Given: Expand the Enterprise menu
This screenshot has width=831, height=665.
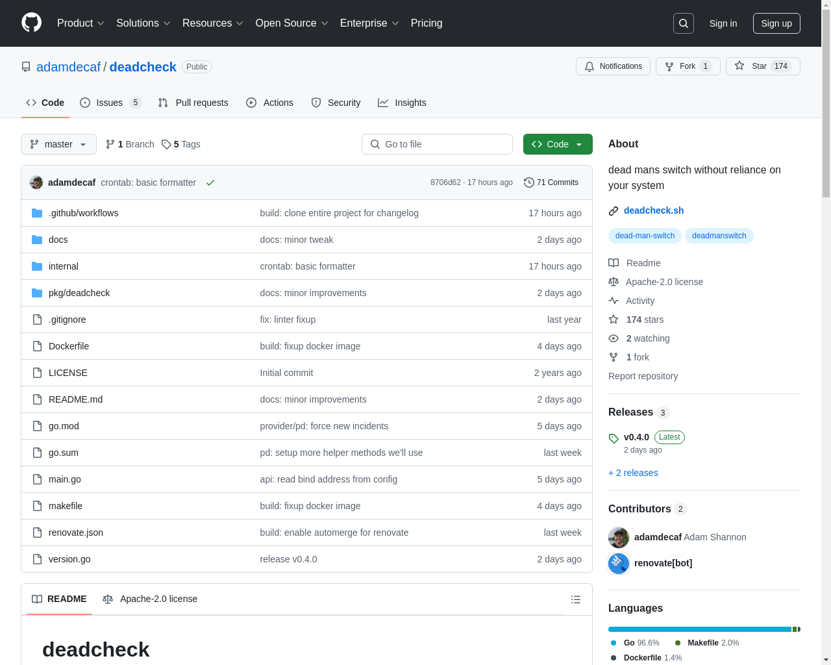Looking at the screenshot, I should coord(369,23).
